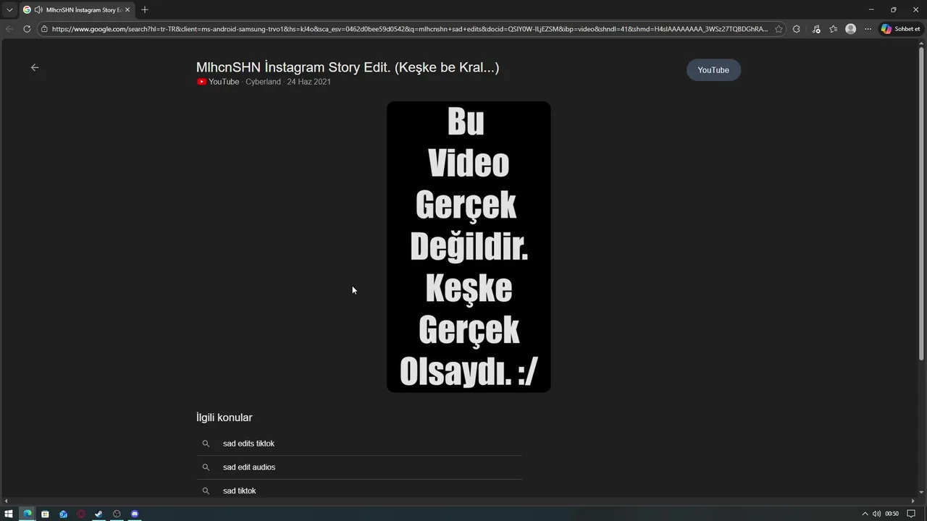Open related search sad edits tiktok
Screen dimensions: 927x521
coord(248,444)
